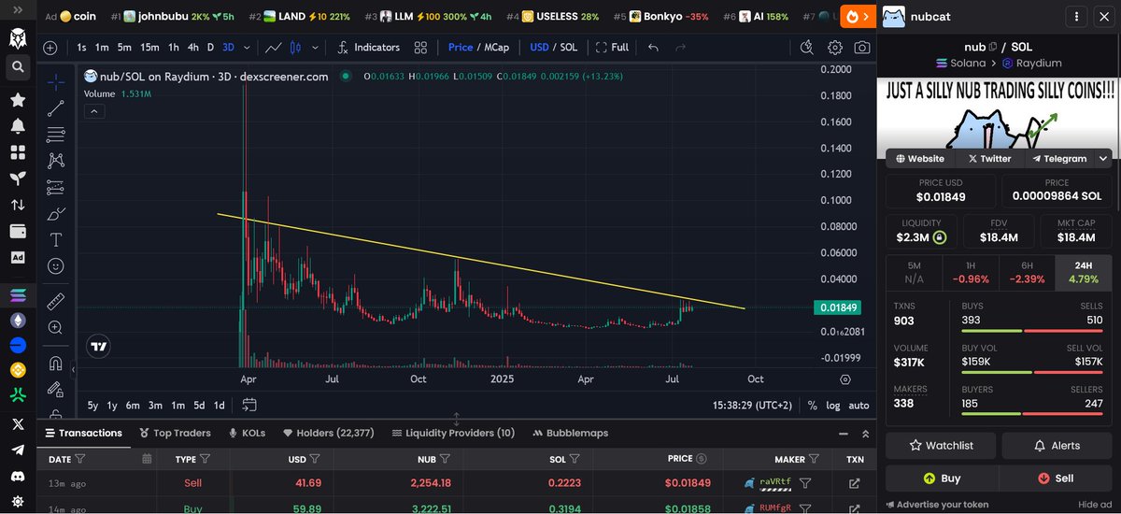Select the Transactions tab
Screen dimensions: 1121x514
[83, 433]
